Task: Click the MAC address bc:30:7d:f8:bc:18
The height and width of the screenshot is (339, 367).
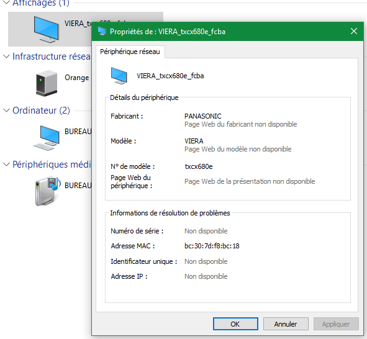Action: pyautogui.click(x=212, y=246)
